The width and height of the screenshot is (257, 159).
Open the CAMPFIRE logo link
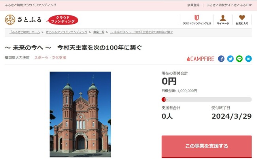(200, 59)
